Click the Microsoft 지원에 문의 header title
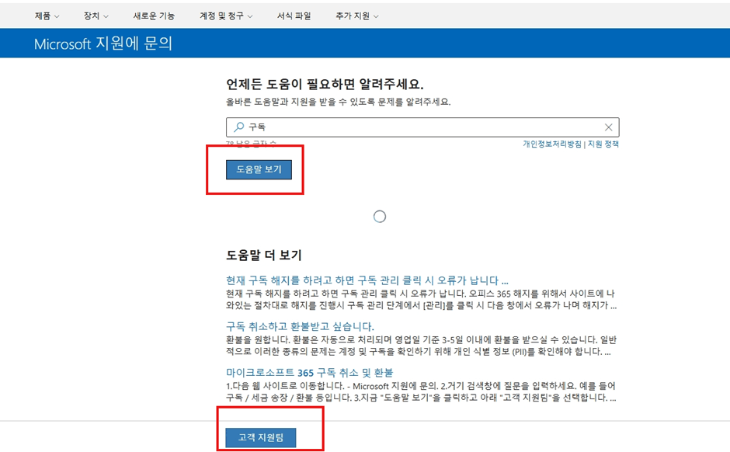The image size is (730, 452). point(103,43)
